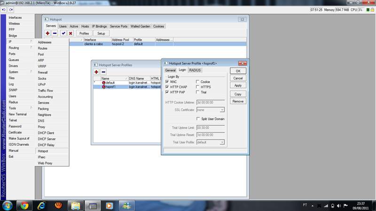Click the hsprof1 profile row icon

pyautogui.click(x=103, y=87)
